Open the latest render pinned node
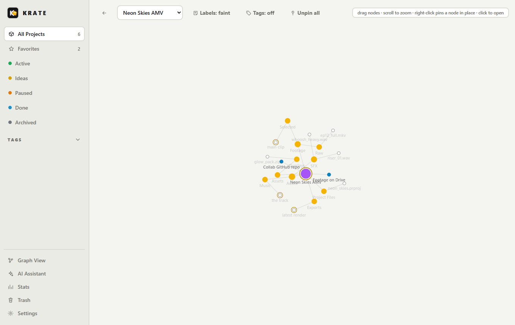 pyautogui.click(x=294, y=210)
